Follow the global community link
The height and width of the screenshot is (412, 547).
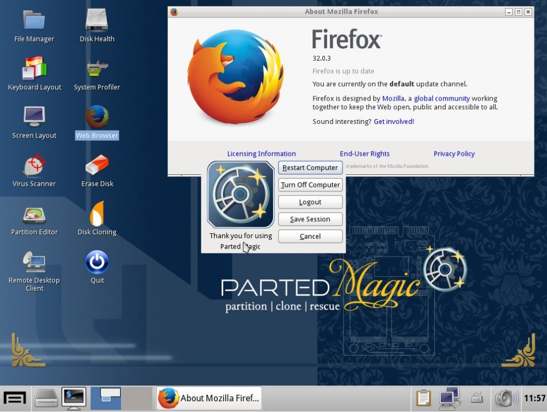click(441, 99)
